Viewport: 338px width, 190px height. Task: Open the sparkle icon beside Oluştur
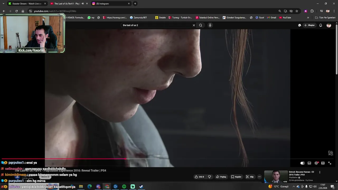[299, 25]
